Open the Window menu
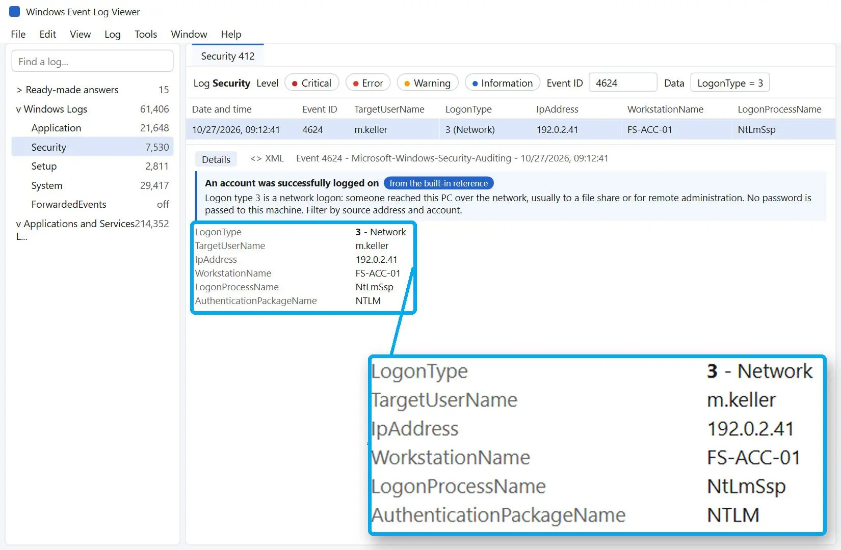Screen dimensions: 841x550 pyautogui.click(x=189, y=34)
